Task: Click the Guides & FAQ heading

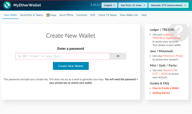Action: pos(159,83)
